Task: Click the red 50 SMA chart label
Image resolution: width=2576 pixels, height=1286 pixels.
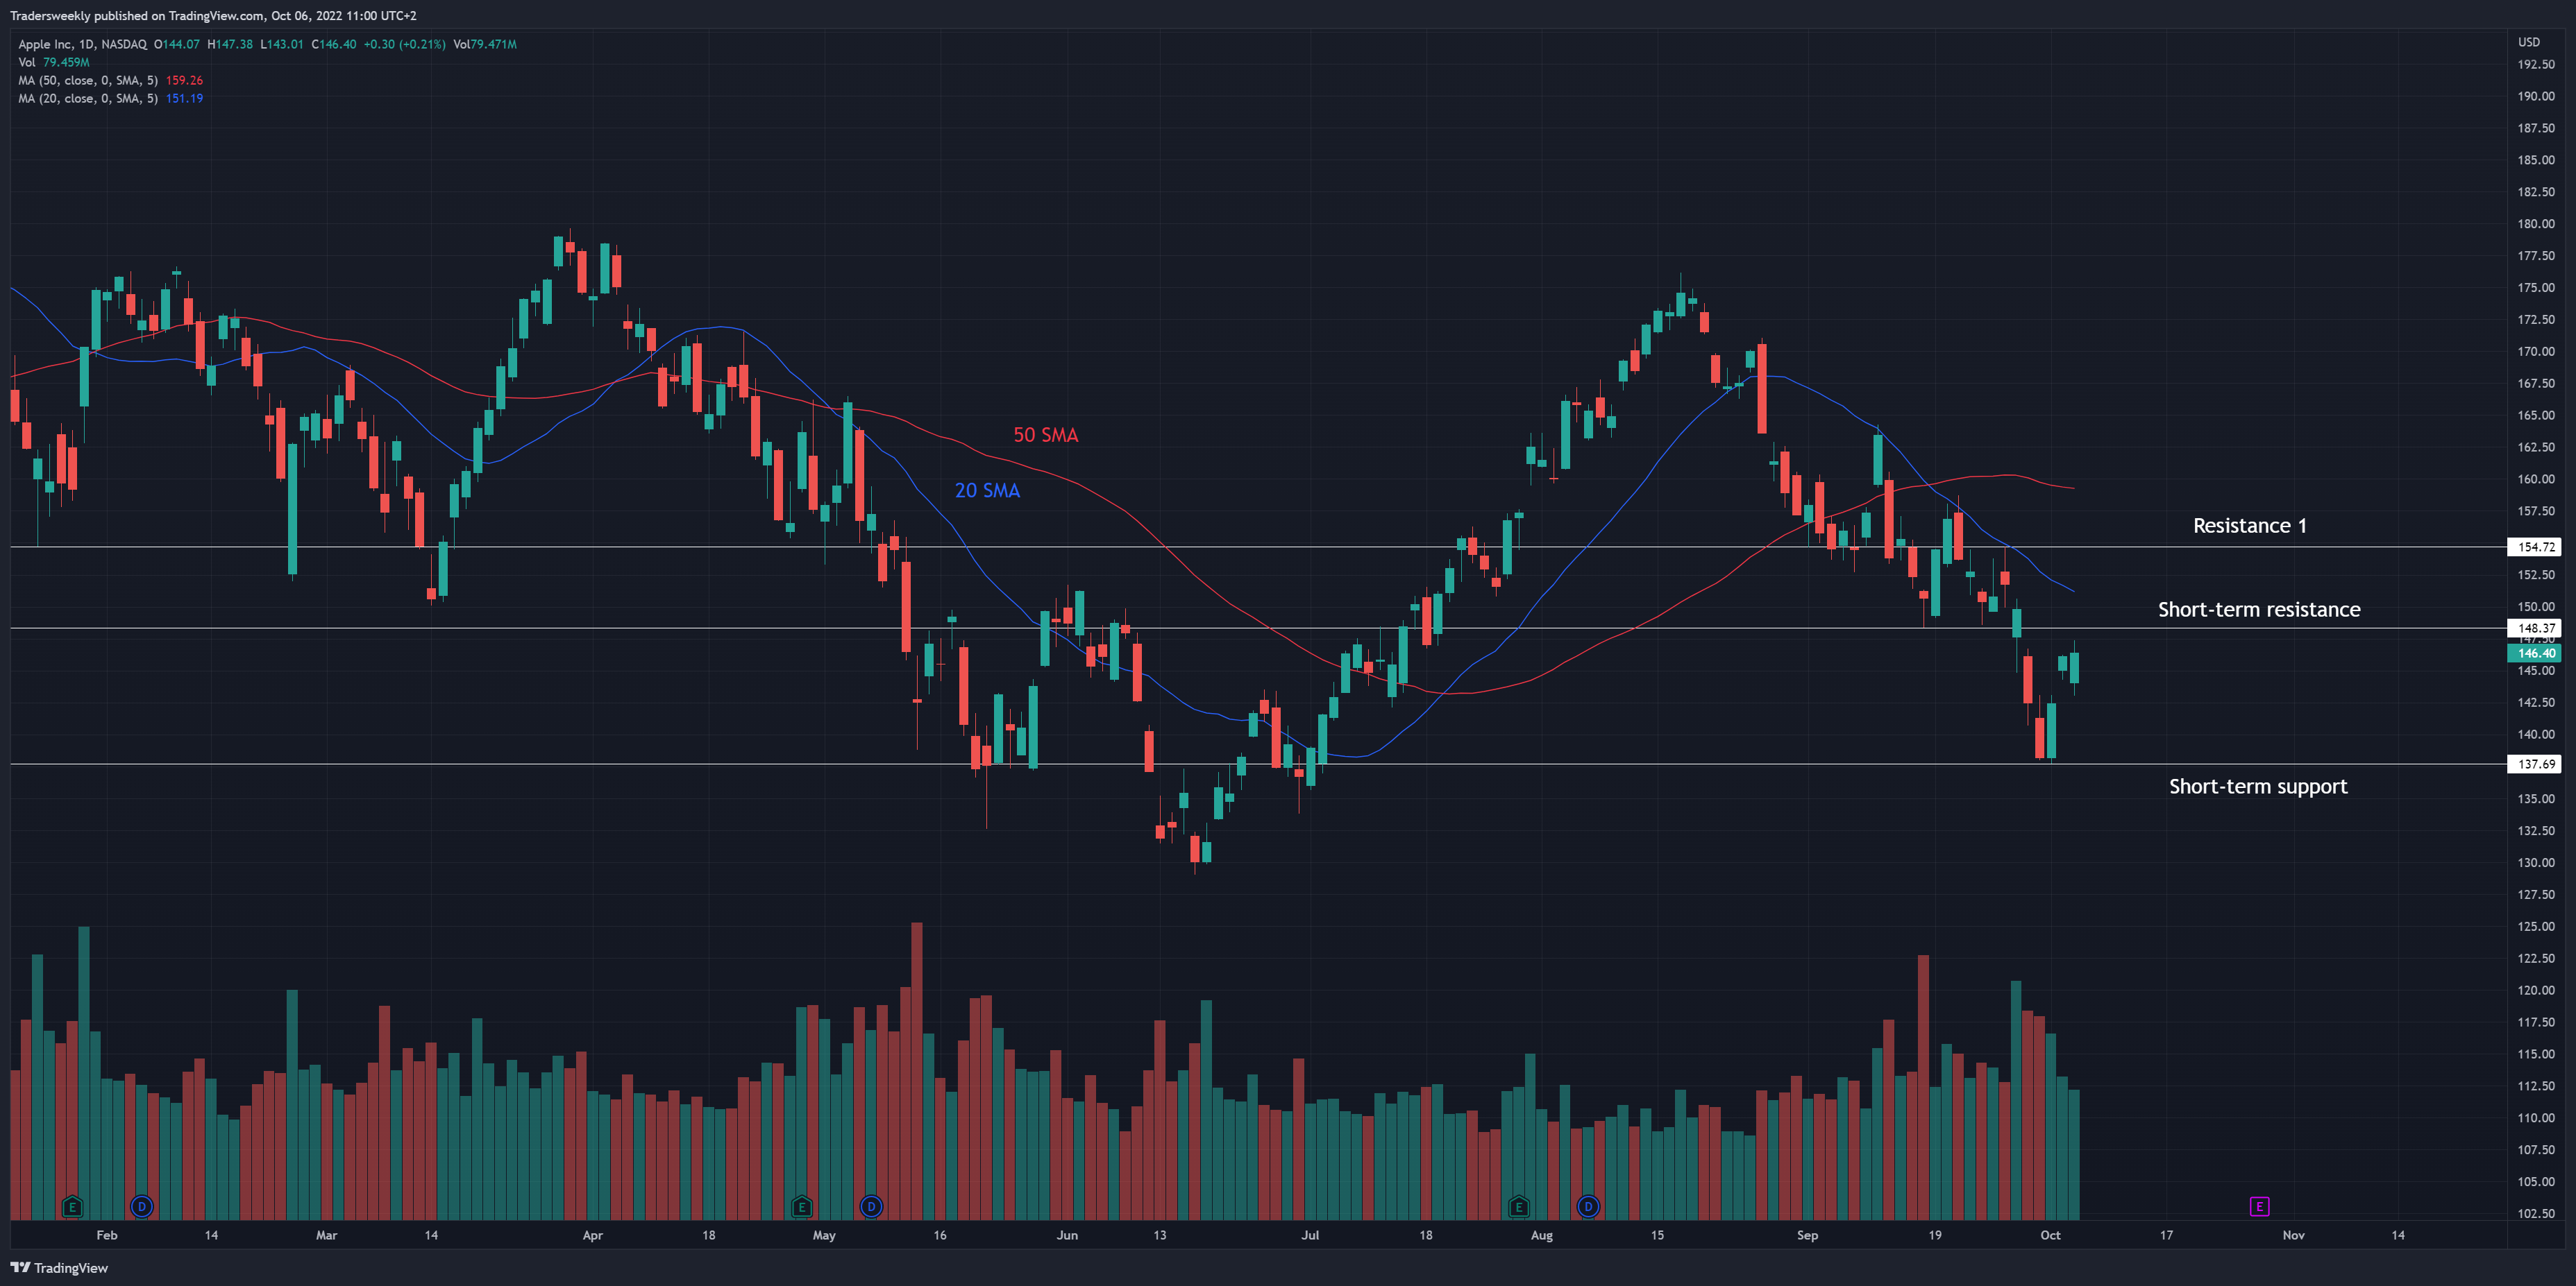Action: tap(1046, 435)
